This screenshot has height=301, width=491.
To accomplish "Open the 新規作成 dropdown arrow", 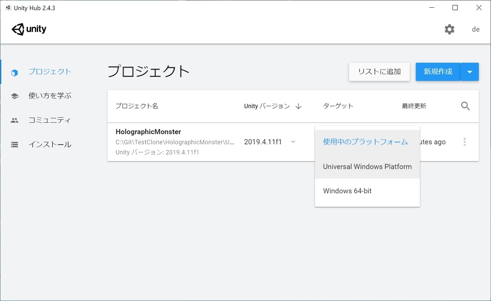I will pyautogui.click(x=470, y=72).
